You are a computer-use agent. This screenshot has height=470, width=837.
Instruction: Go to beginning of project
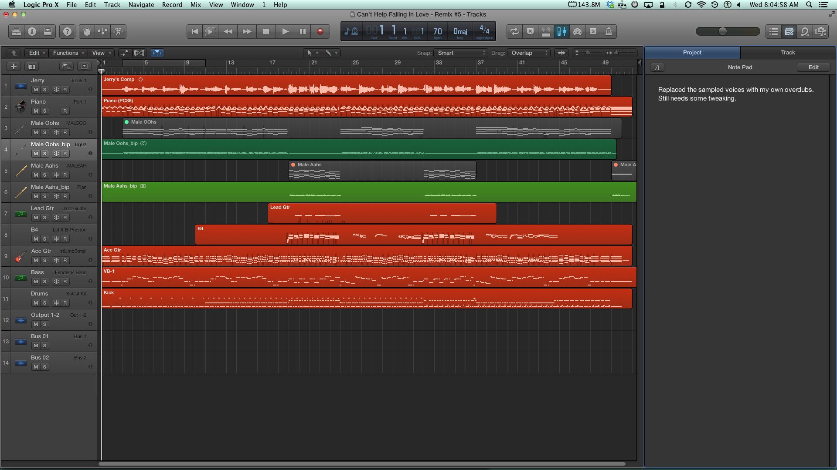[x=195, y=31]
